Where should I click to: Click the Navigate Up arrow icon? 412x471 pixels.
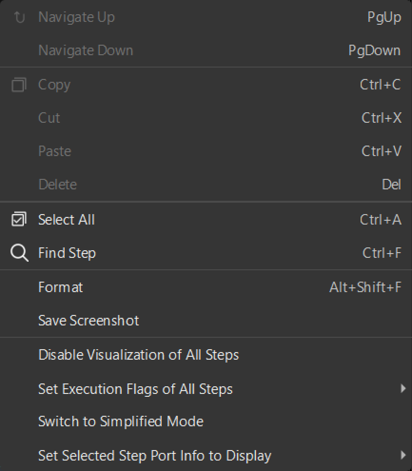(x=19, y=17)
